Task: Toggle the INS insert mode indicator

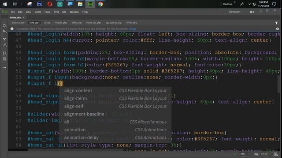Action: pyautogui.click(x=256, y=154)
